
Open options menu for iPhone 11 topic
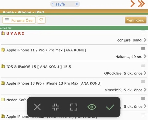pyautogui.click(x=143, y=49)
